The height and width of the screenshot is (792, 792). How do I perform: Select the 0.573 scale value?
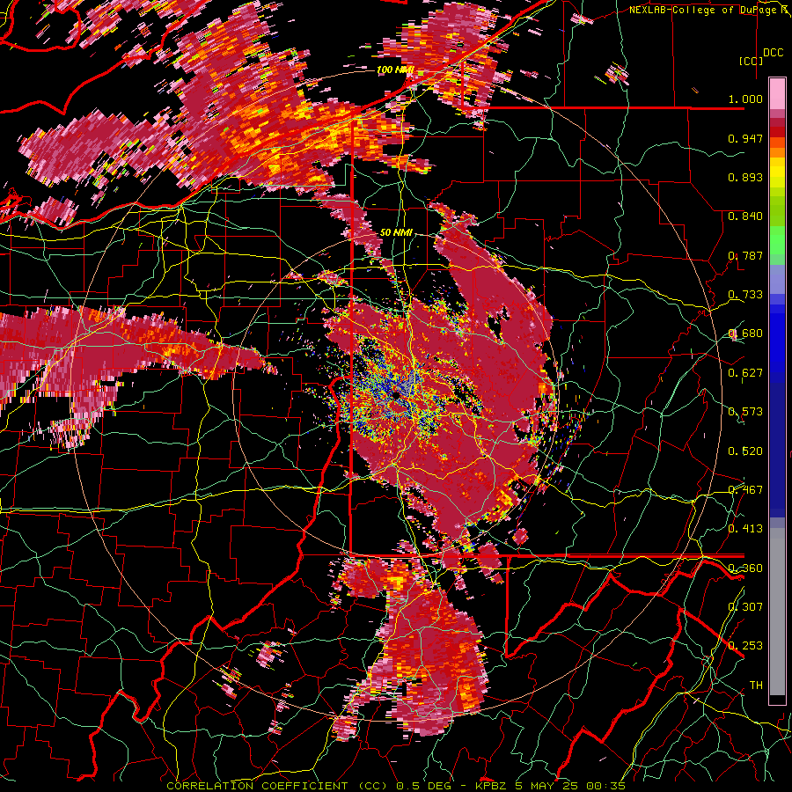click(x=745, y=412)
